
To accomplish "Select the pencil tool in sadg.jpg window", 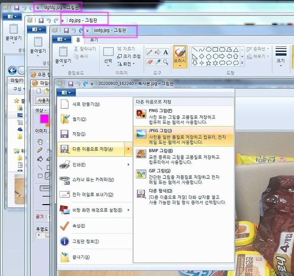I will coord(149,52).
